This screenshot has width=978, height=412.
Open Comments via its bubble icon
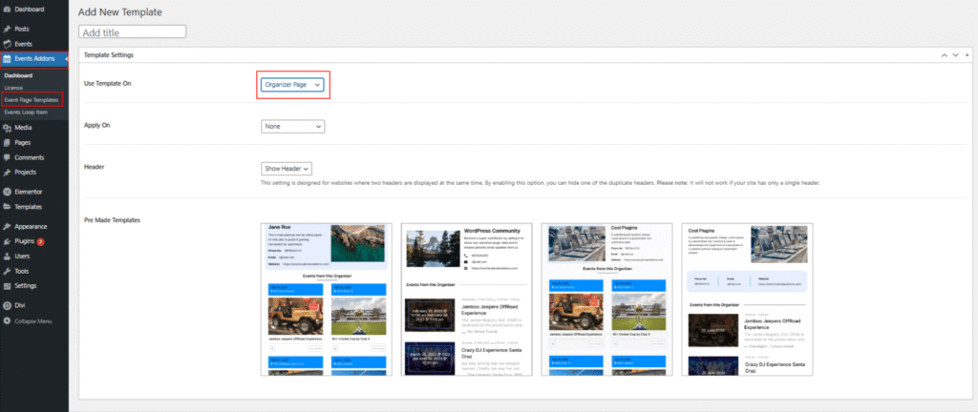pos(8,157)
